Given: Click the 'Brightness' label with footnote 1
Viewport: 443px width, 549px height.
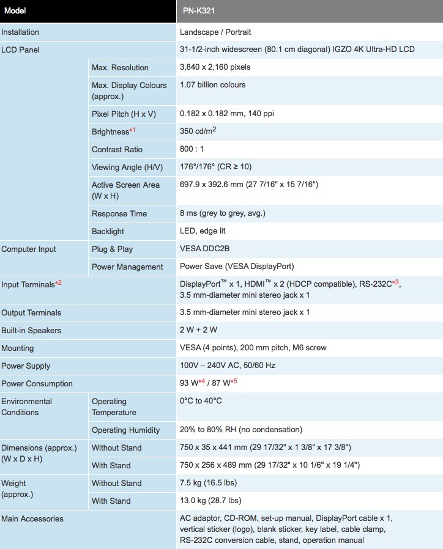Looking at the screenshot, I should pyautogui.click(x=114, y=131).
